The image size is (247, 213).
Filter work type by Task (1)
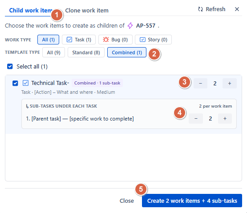pyautogui.click(x=79, y=40)
